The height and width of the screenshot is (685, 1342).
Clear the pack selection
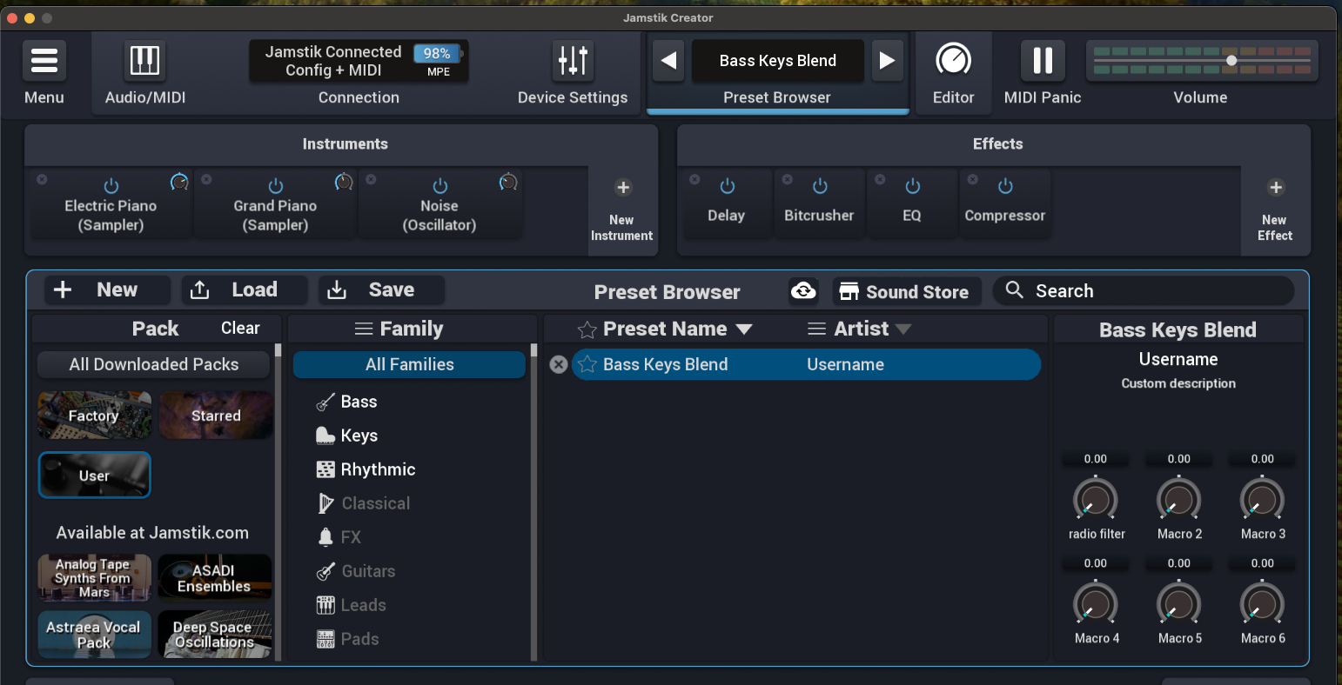tap(240, 328)
